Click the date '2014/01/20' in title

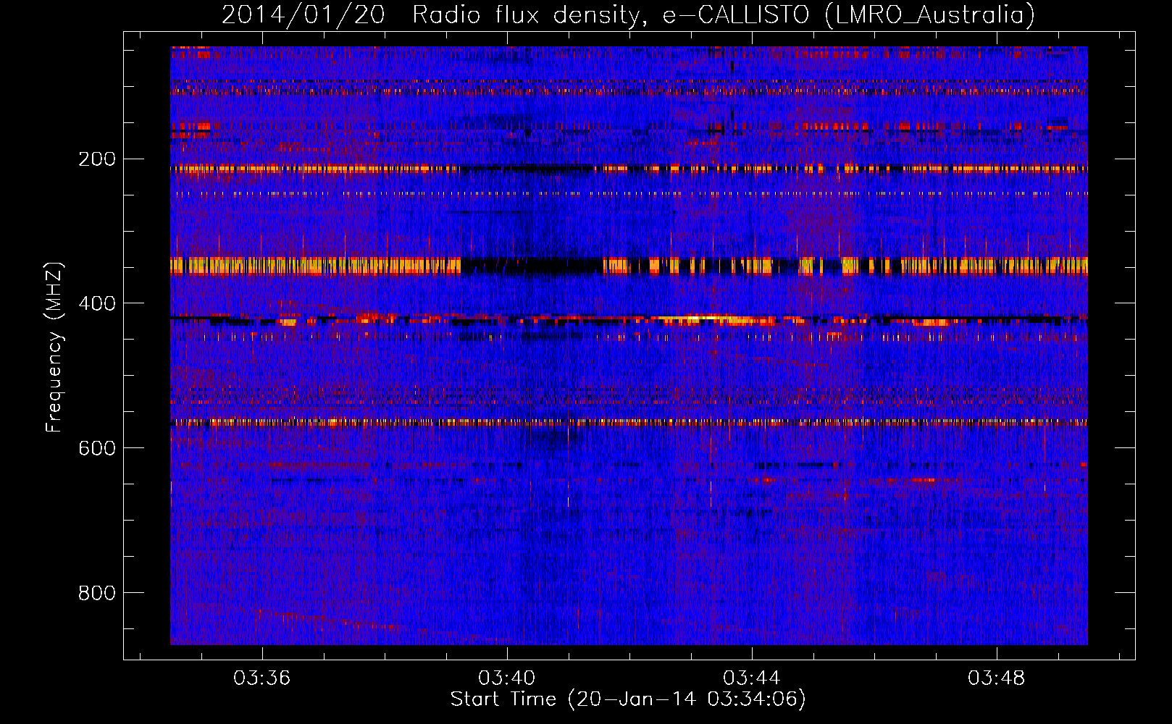(304, 14)
